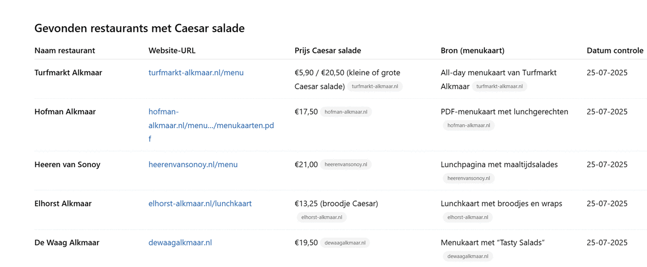Open the turfmarkt-alkmaar.nl/menu link
647x267 pixels.
(x=196, y=73)
